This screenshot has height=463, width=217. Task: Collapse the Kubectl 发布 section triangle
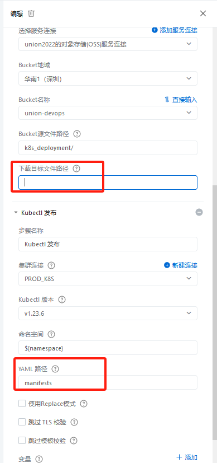click(x=16, y=213)
